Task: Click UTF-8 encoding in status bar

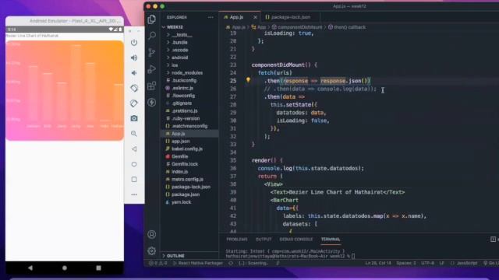Action: pyautogui.click(x=427, y=263)
